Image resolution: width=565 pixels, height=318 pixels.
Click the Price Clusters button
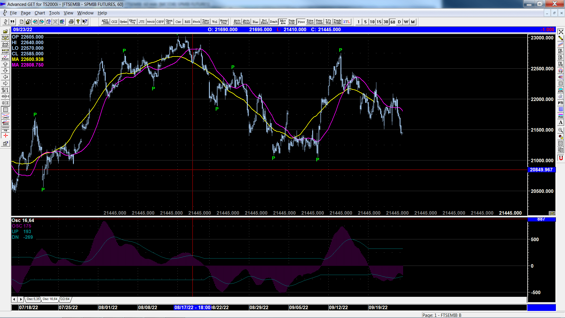[x=310, y=22]
